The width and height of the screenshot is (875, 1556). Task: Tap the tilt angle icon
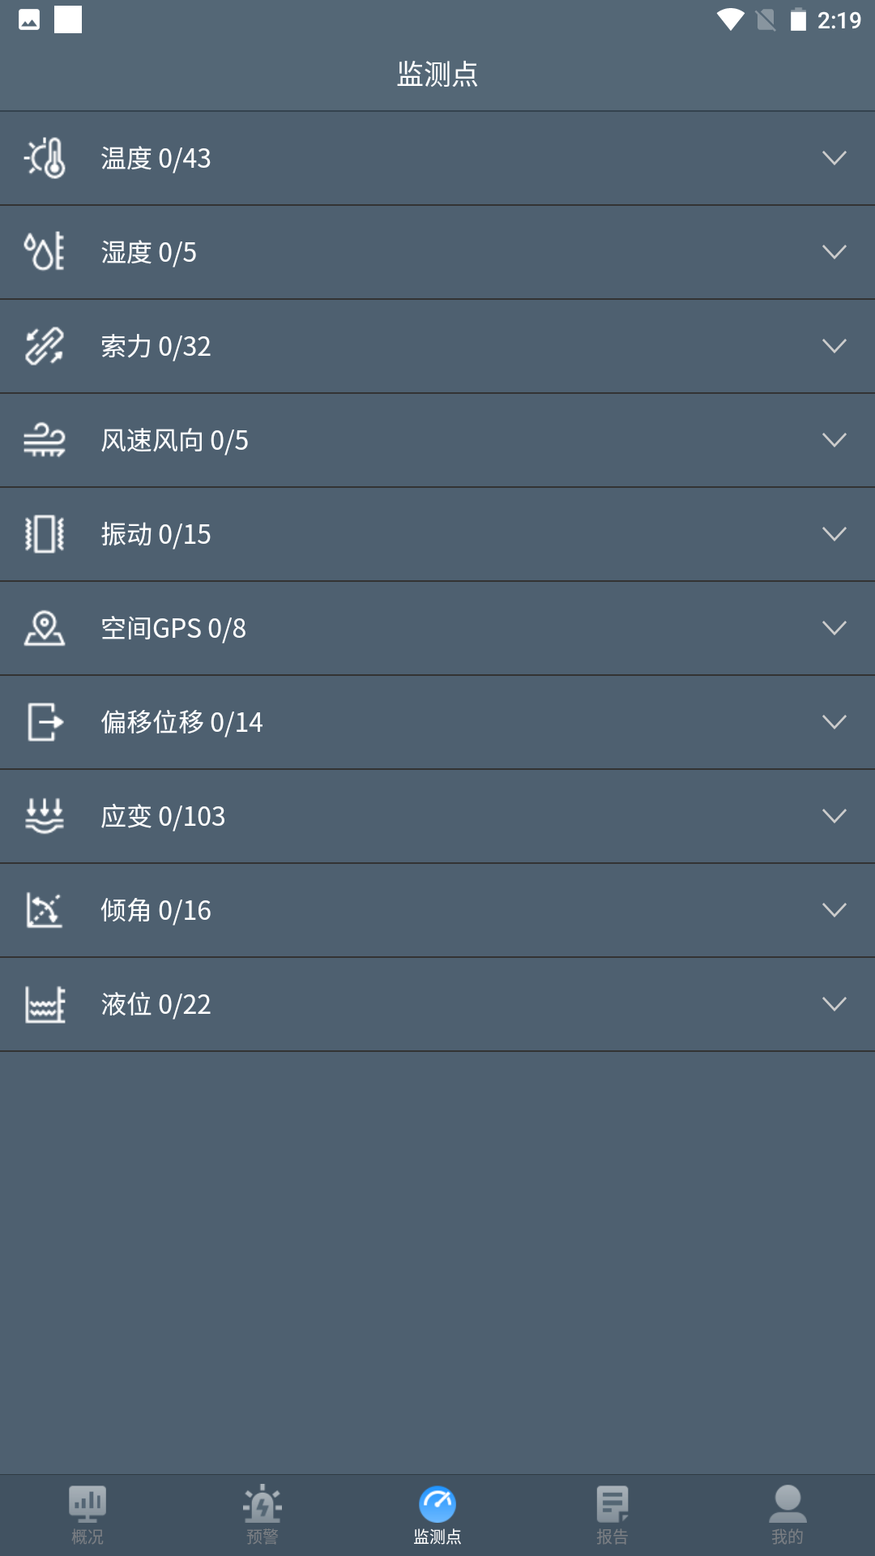tap(45, 910)
